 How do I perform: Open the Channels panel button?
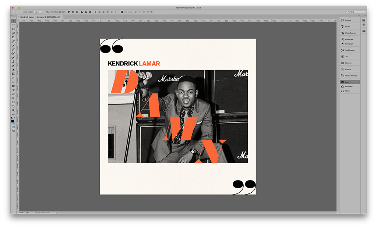(x=350, y=86)
